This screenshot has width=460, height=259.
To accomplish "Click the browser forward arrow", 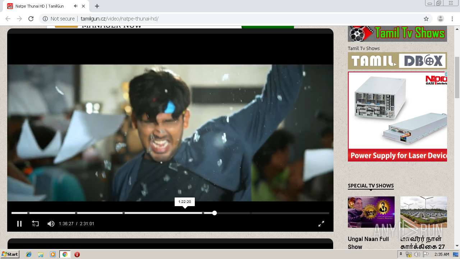I will [x=19, y=19].
